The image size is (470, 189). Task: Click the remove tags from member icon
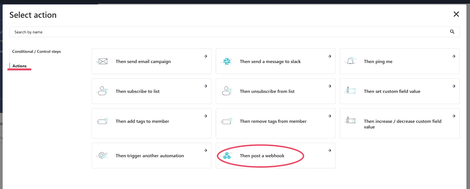click(x=227, y=121)
